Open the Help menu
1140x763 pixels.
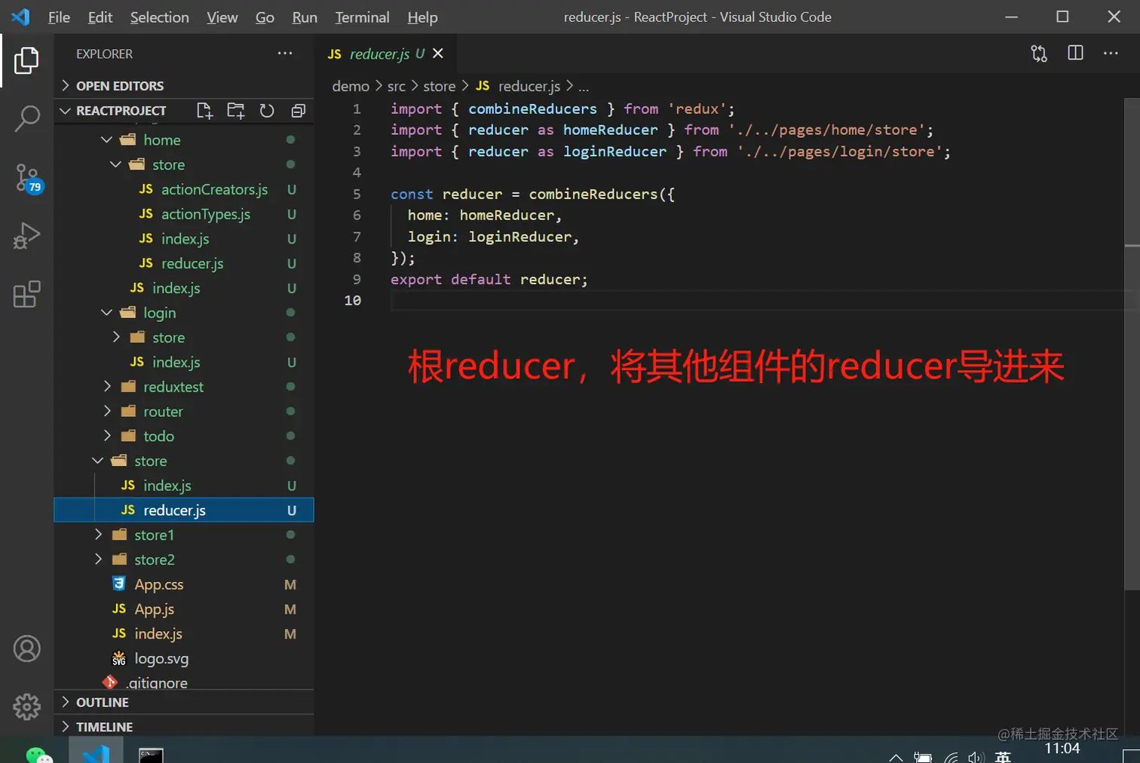point(422,17)
